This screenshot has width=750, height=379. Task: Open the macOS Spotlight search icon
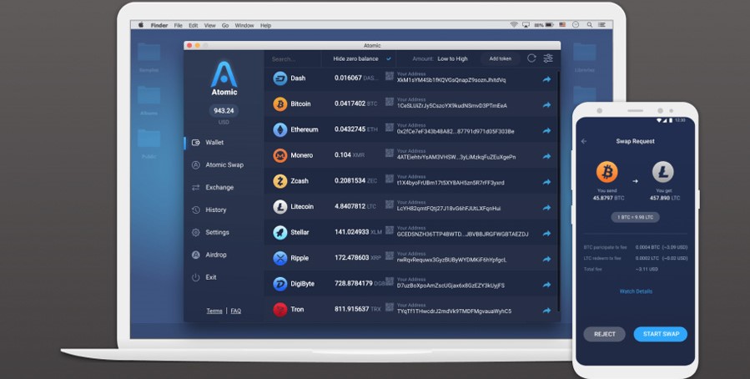590,25
